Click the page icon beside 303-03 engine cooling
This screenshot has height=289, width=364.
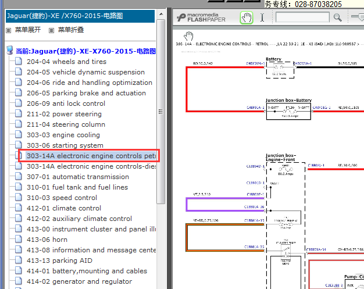(x=19, y=135)
